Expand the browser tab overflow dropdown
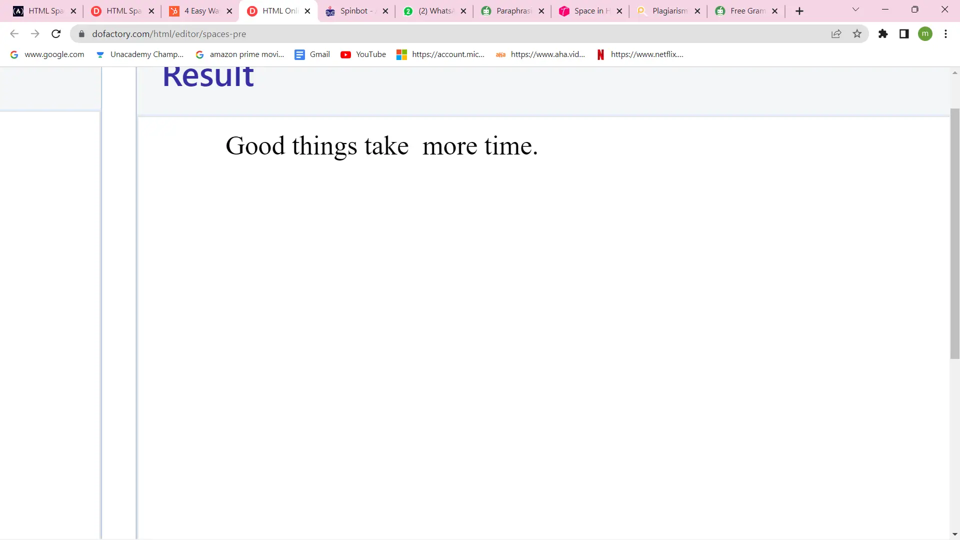Screen dimensions: 960x540 coord(856,10)
